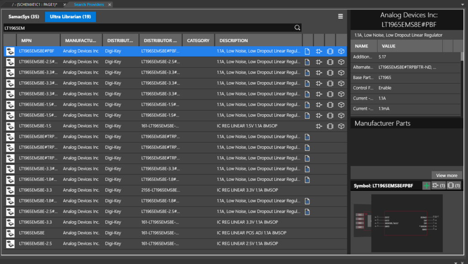The height and width of the screenshot is (264, 468).
Task: Select 'IC REG LINEAR POS ADJ 1.1A 8MSOP' description
Action: pyautogui.click(x=251, y=232)
